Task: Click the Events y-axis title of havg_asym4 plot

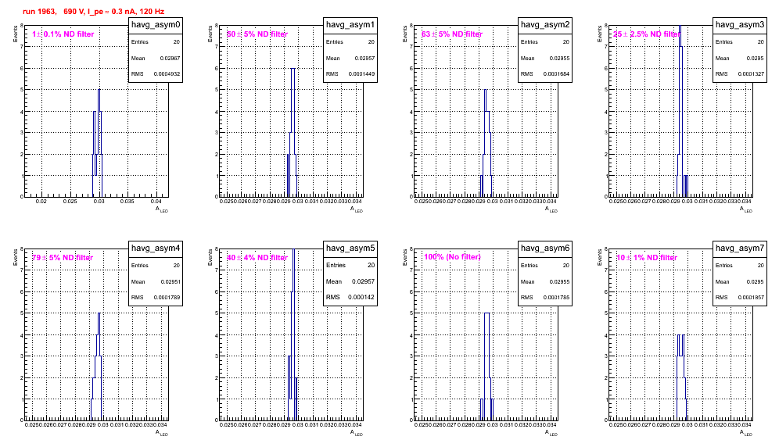Action: click(x=16, y=258)
